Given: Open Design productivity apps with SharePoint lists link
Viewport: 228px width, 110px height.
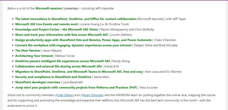Looking at the screenshot, I should coord(83,40).
